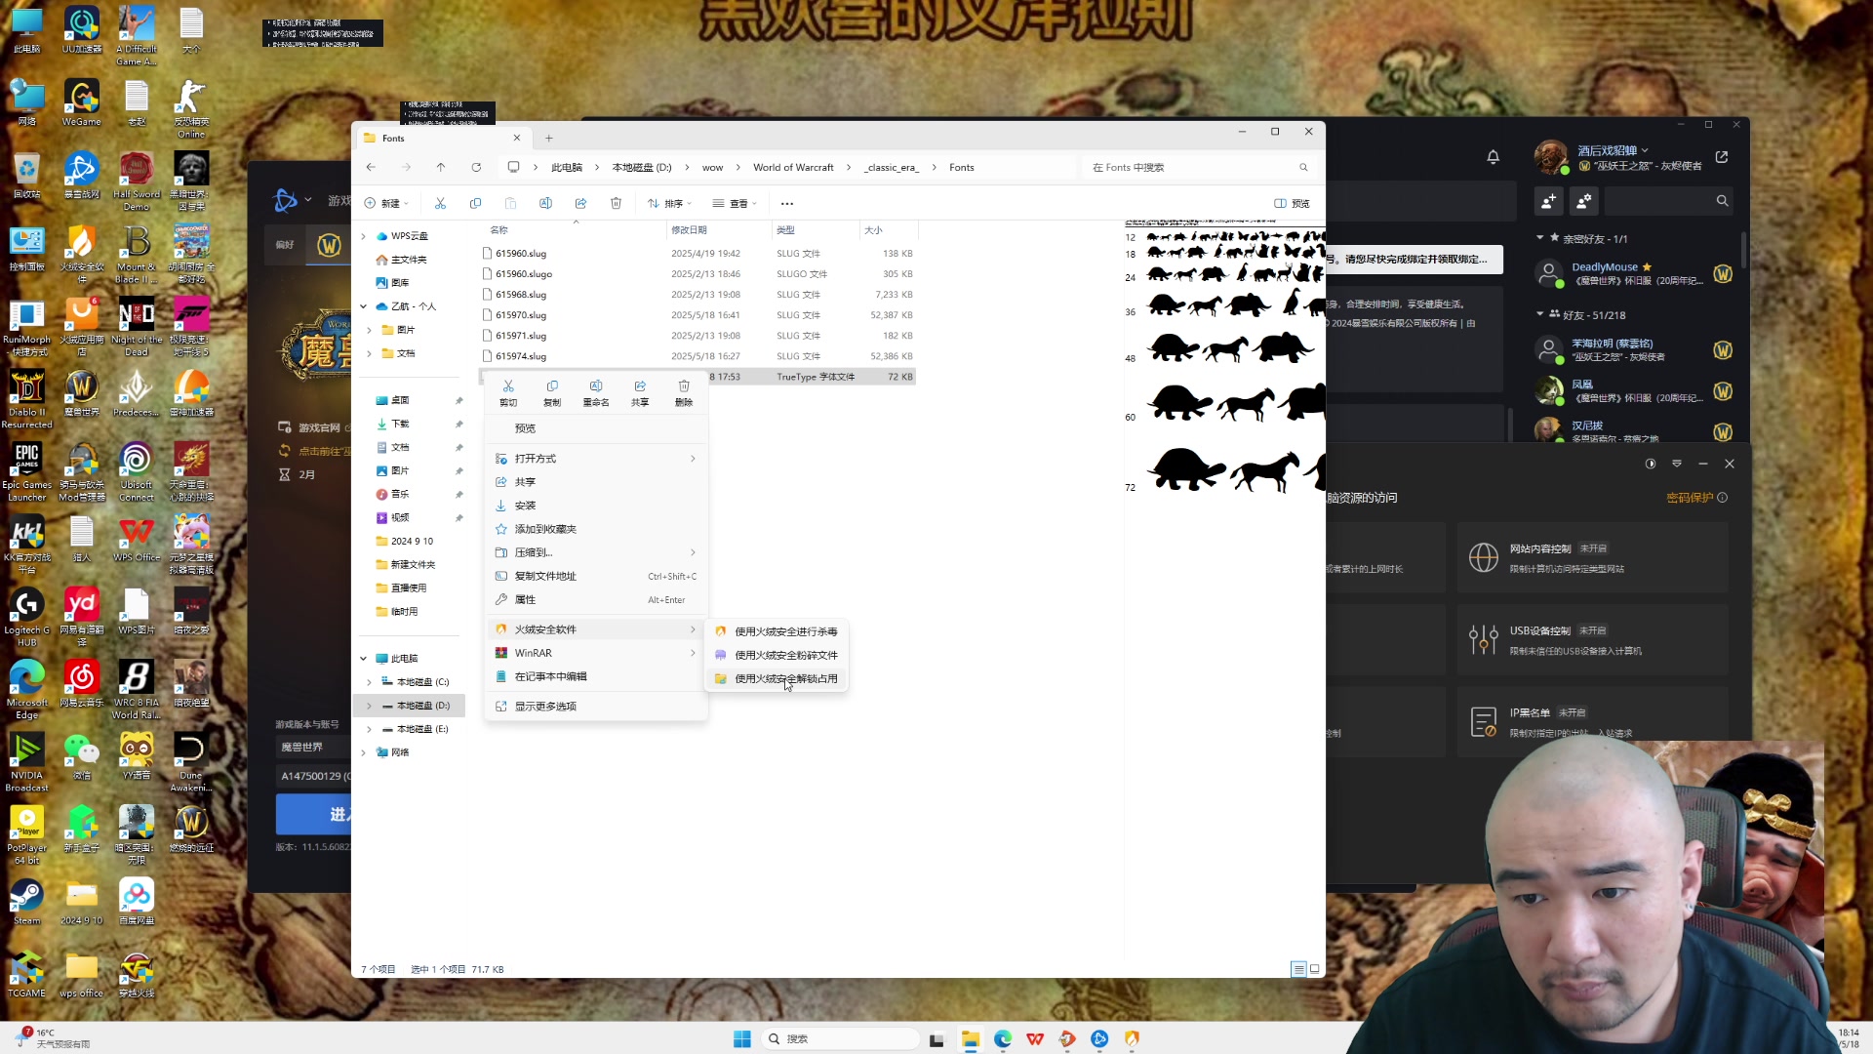Viewport: 1873px width, 1054px height.
Task: Click the Explorer toolbar delete icon
Action: [x=616, y=203]
